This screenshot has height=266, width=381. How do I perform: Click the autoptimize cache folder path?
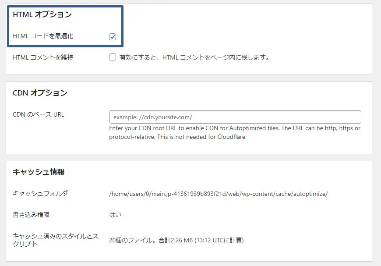[219, 194]
